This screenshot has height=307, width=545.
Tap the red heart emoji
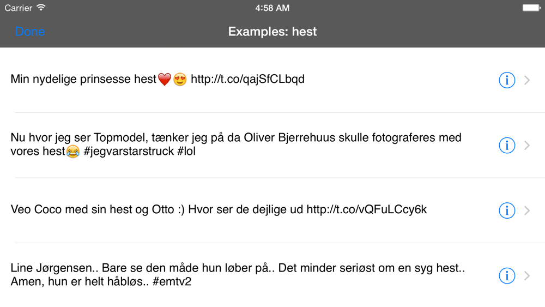(165, 80)
